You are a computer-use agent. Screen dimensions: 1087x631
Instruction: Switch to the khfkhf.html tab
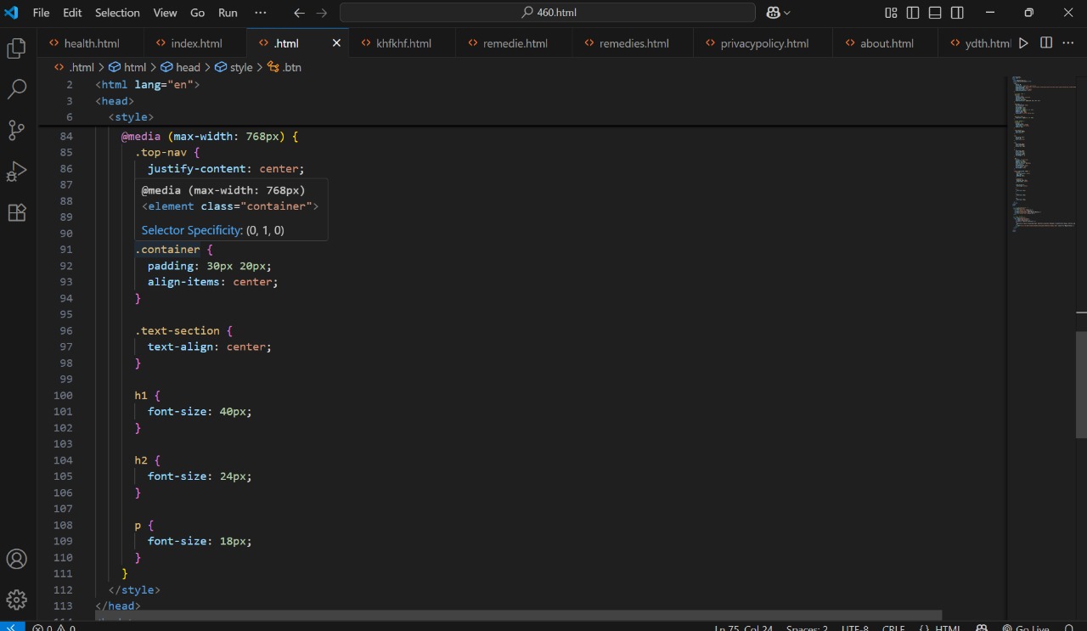403,43
